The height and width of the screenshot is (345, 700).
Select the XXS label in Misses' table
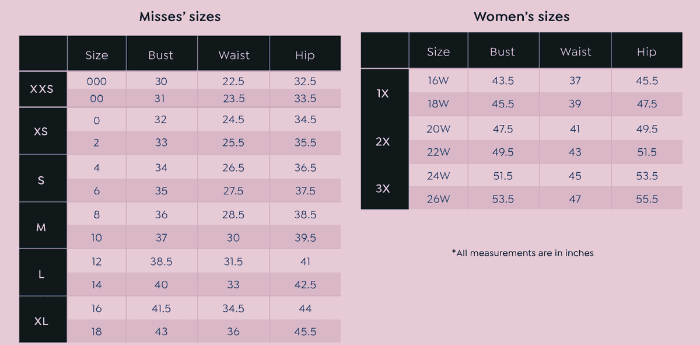tap(42, 89)
